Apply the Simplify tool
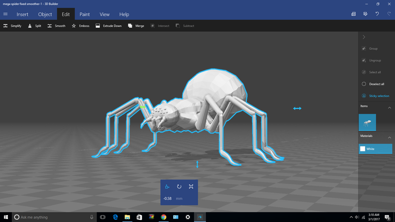 pos(12,26)
